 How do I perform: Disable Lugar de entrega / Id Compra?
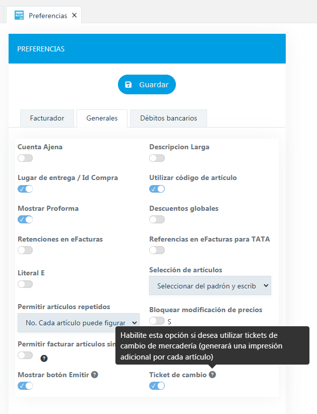[25, 189]
